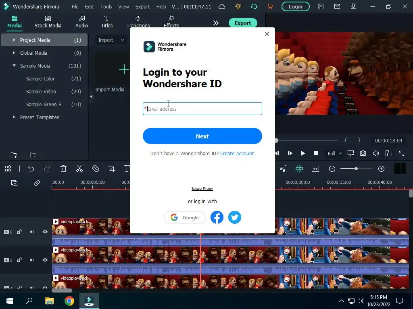The image size is (413, 309).
Task: Log in with Facebook icon
Action: point(217,217)
